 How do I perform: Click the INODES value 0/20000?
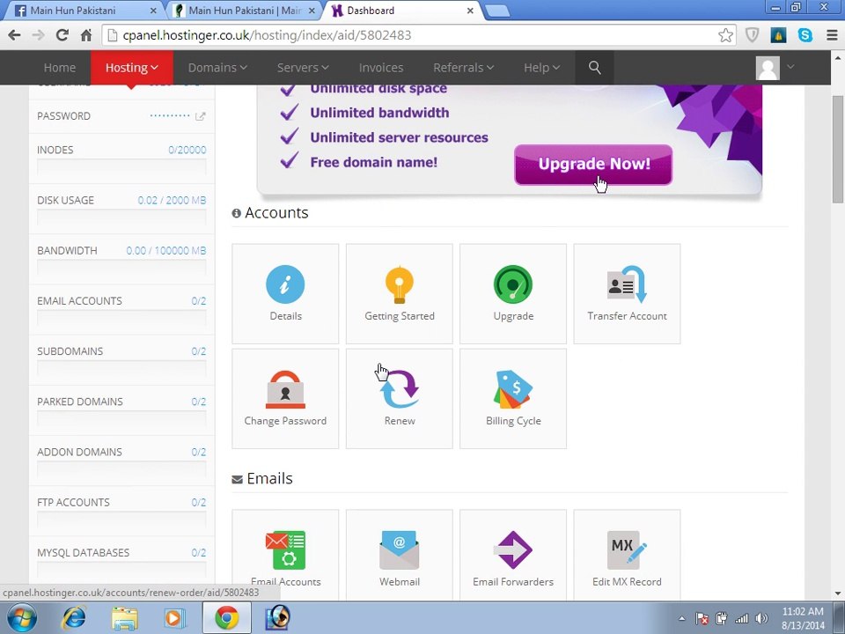pos(187,150)
